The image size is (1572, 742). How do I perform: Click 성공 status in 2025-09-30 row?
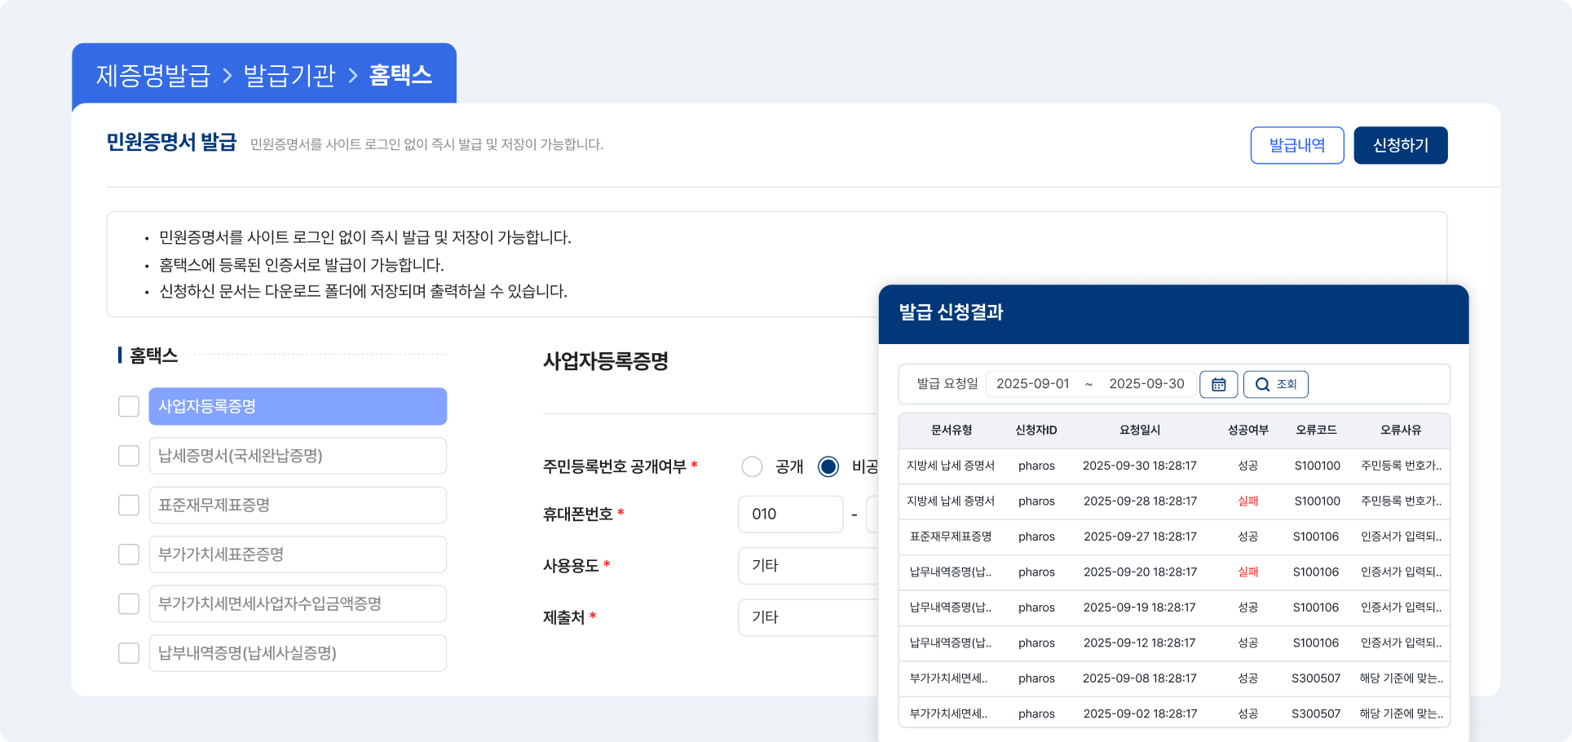[1248, 466]
